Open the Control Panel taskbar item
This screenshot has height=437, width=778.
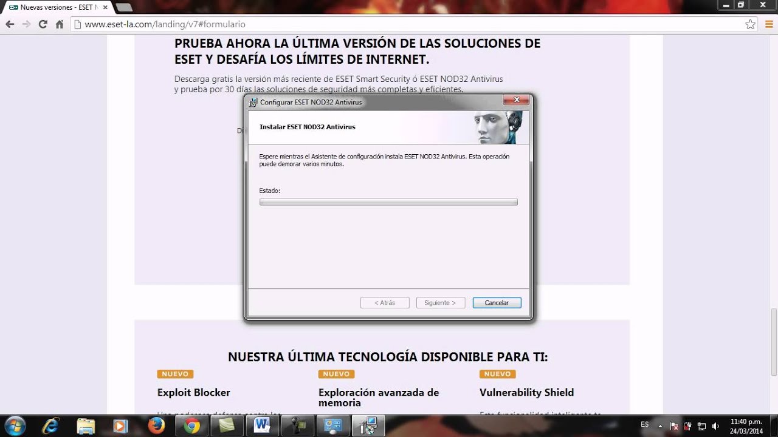pos(333,426)
